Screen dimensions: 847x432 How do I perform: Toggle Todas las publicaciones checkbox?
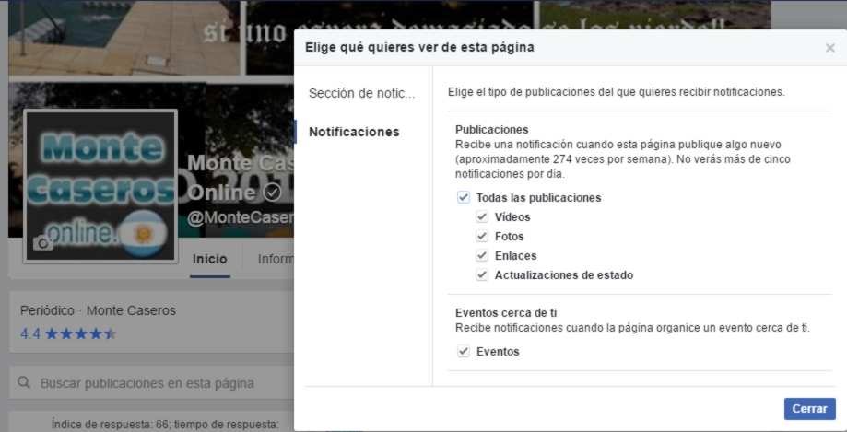pyautogui.click(x=464, y=198)
